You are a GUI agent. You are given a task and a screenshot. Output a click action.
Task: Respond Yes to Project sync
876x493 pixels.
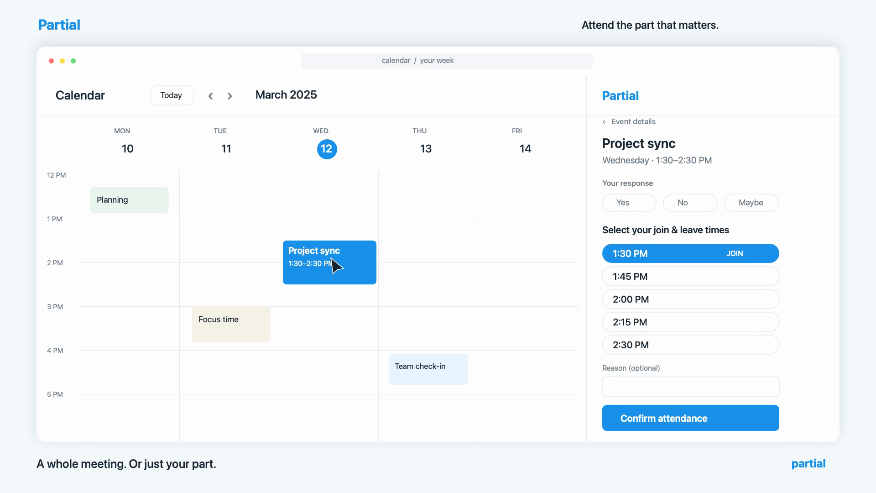click(629, 203)
